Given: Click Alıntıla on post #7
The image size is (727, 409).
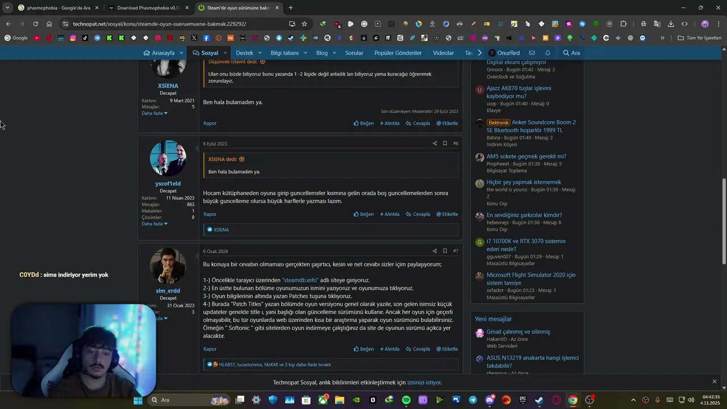Looking at the screenshot, I should [390, 349].
